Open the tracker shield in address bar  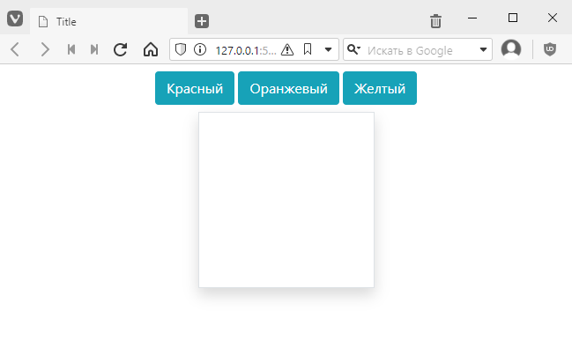[181, 49]
